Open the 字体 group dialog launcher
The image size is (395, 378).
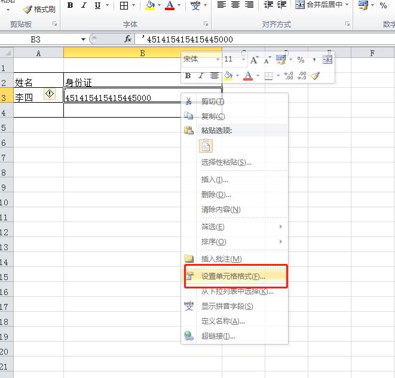pyautogui.click(x=206, y=24)
